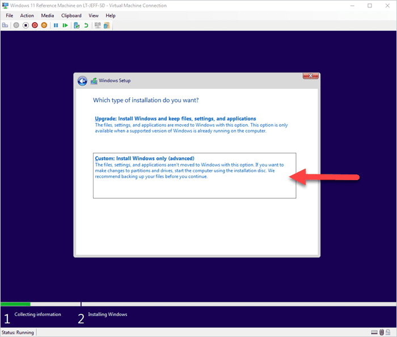Click the green setup progress bar

[15, 304]
